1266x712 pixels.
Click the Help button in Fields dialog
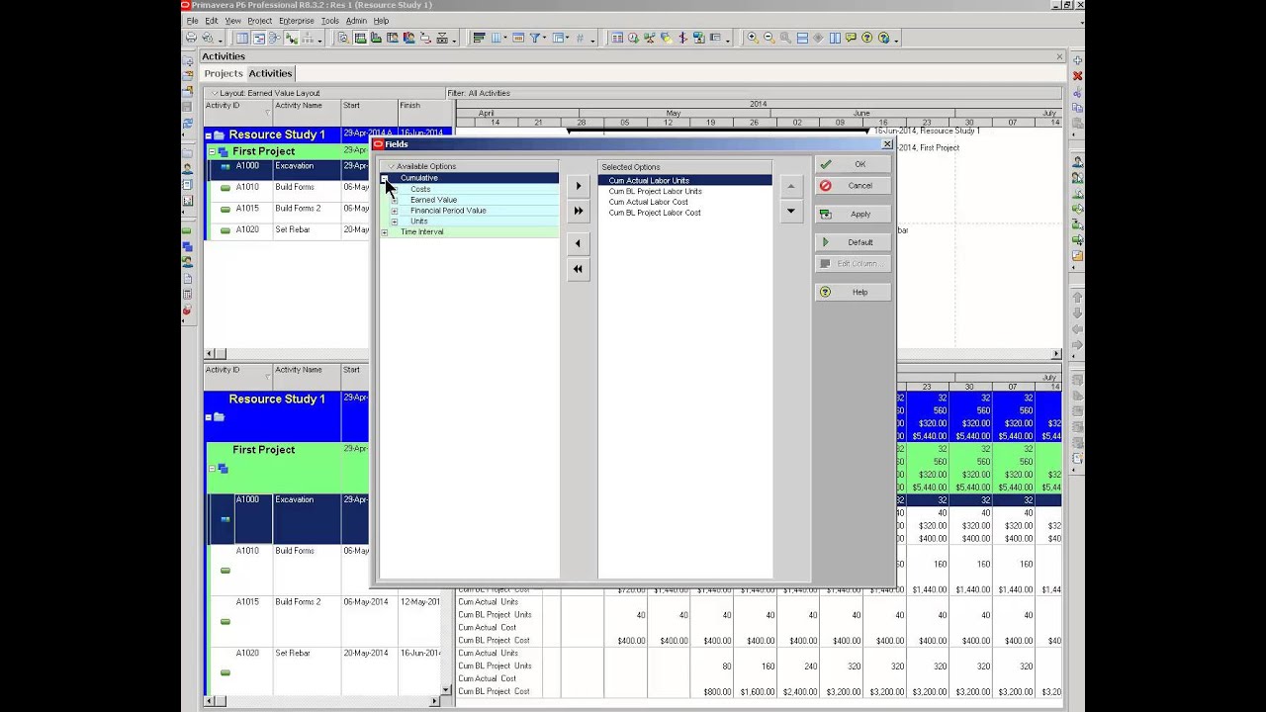[854, 292]
